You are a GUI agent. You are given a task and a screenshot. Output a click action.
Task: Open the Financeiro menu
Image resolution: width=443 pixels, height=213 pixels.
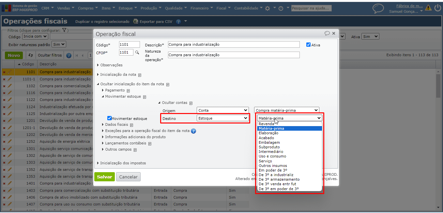201,8
